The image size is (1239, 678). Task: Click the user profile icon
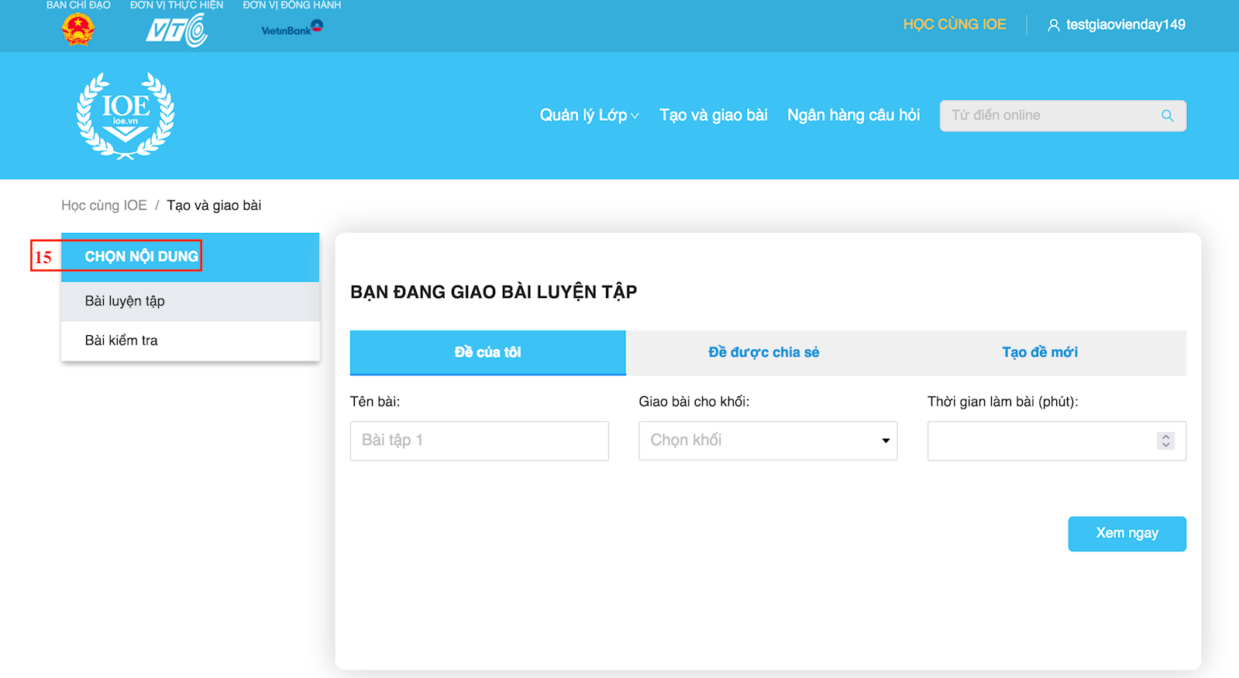pos(1053,26)
